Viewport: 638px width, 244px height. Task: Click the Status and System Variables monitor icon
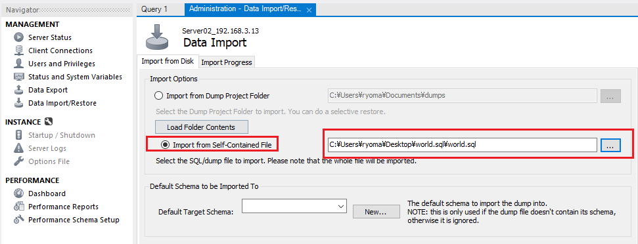18,77
